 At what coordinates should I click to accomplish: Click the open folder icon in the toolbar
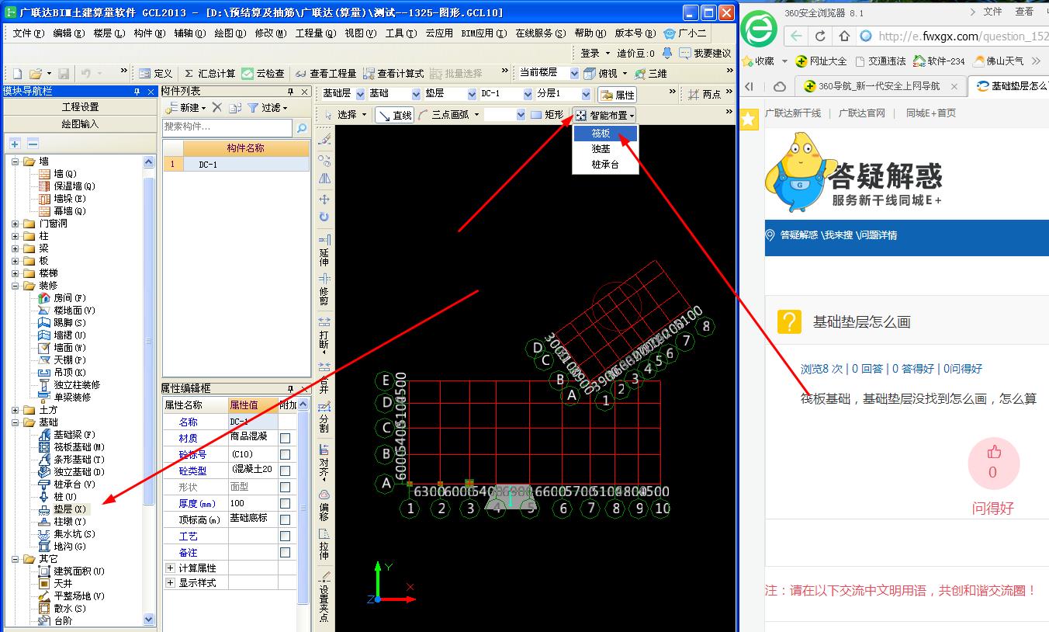point(36,73)
